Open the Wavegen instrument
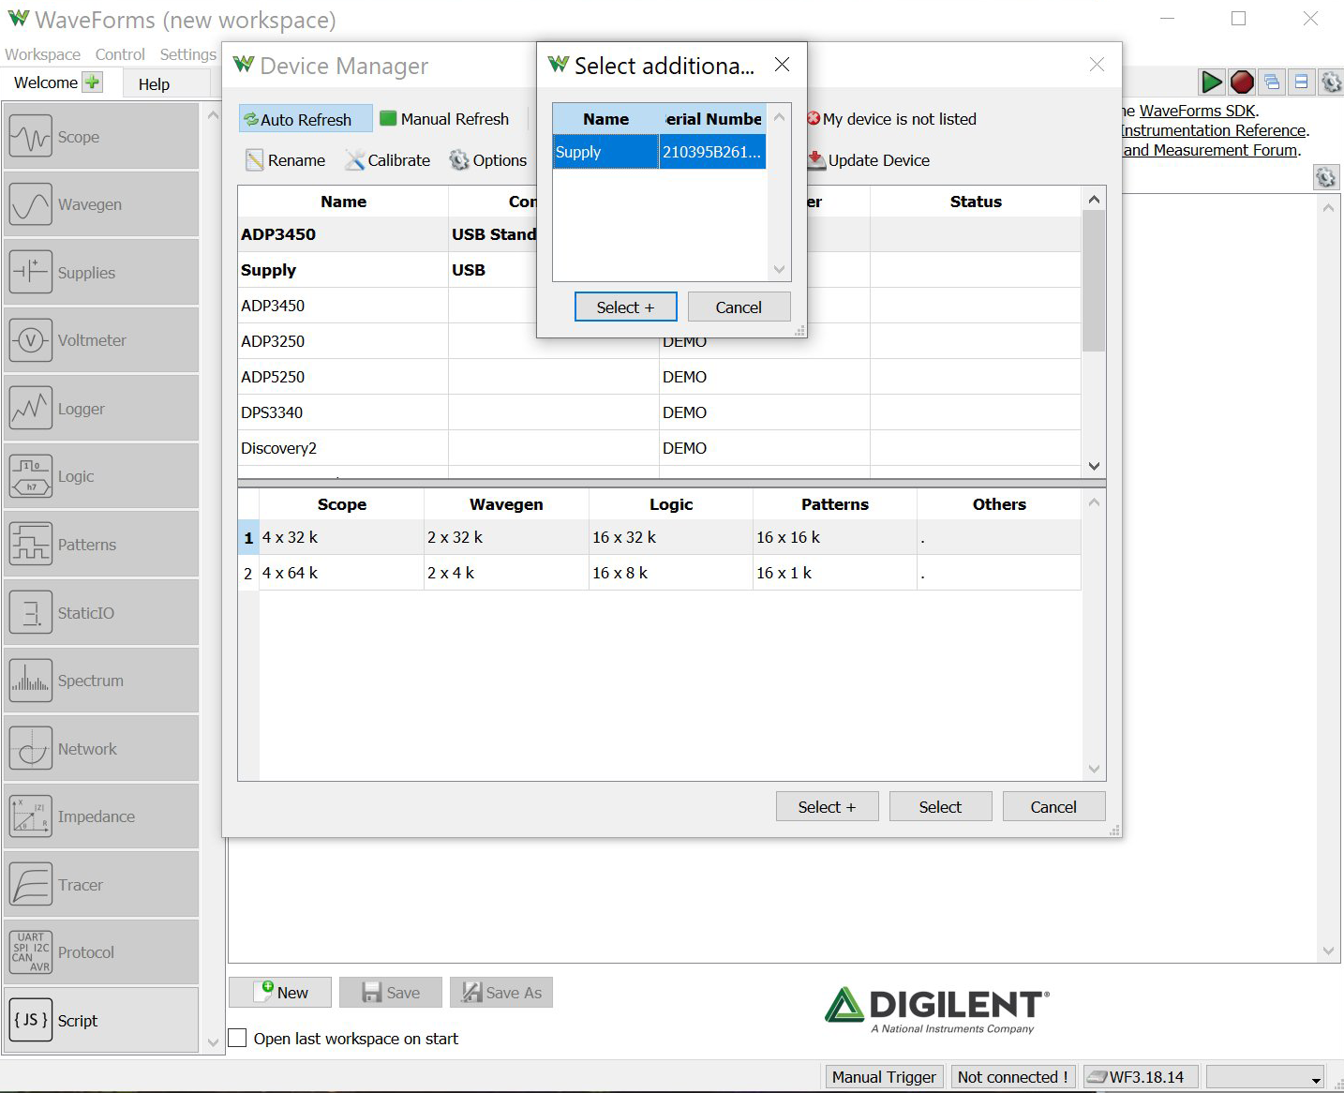Viewport: 1344px width, 1093px height. [x=101, y=204]
